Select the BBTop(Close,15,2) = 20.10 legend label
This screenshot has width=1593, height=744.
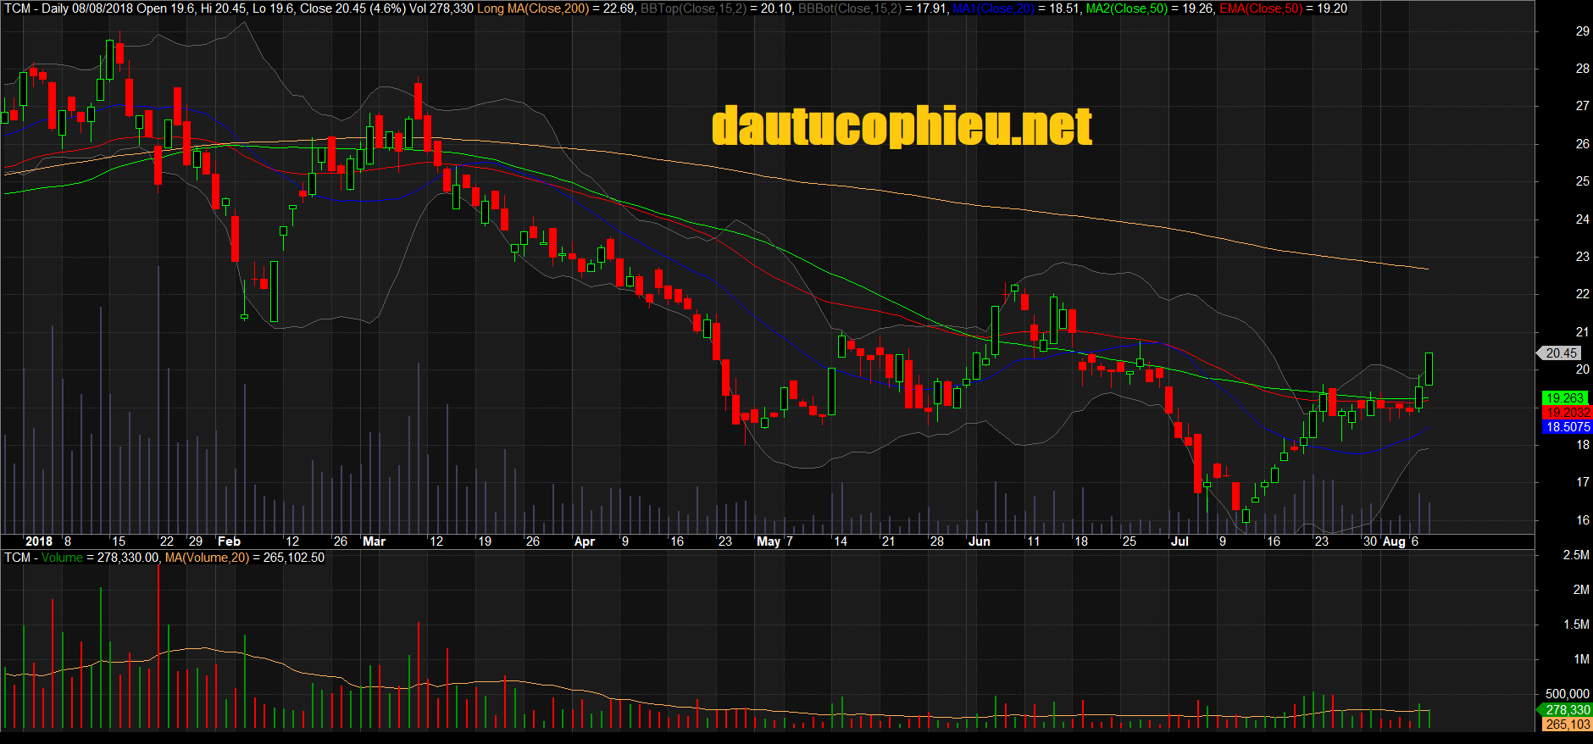[x=717, y=8]
